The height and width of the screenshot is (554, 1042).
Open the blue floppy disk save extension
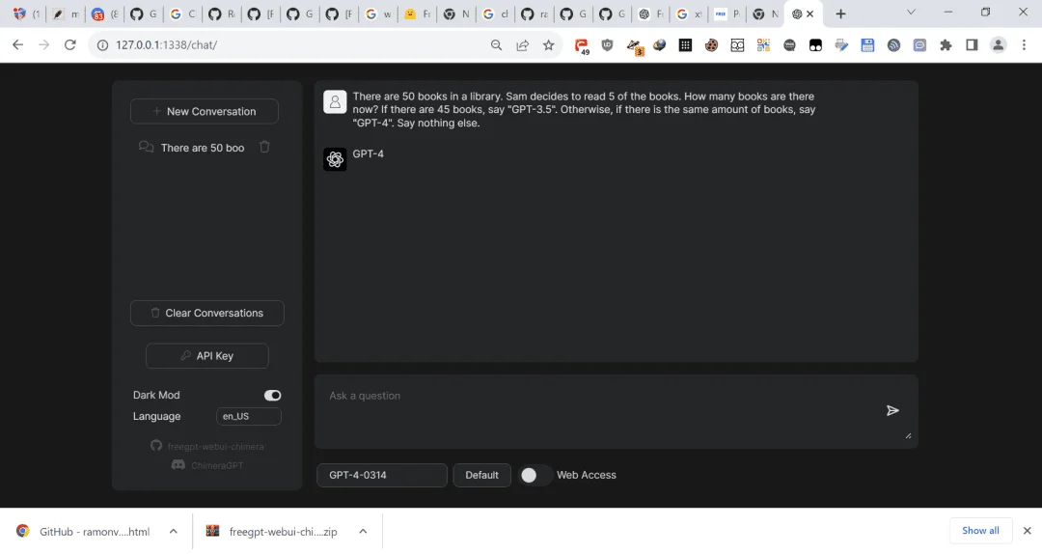(x=867, y=45)
